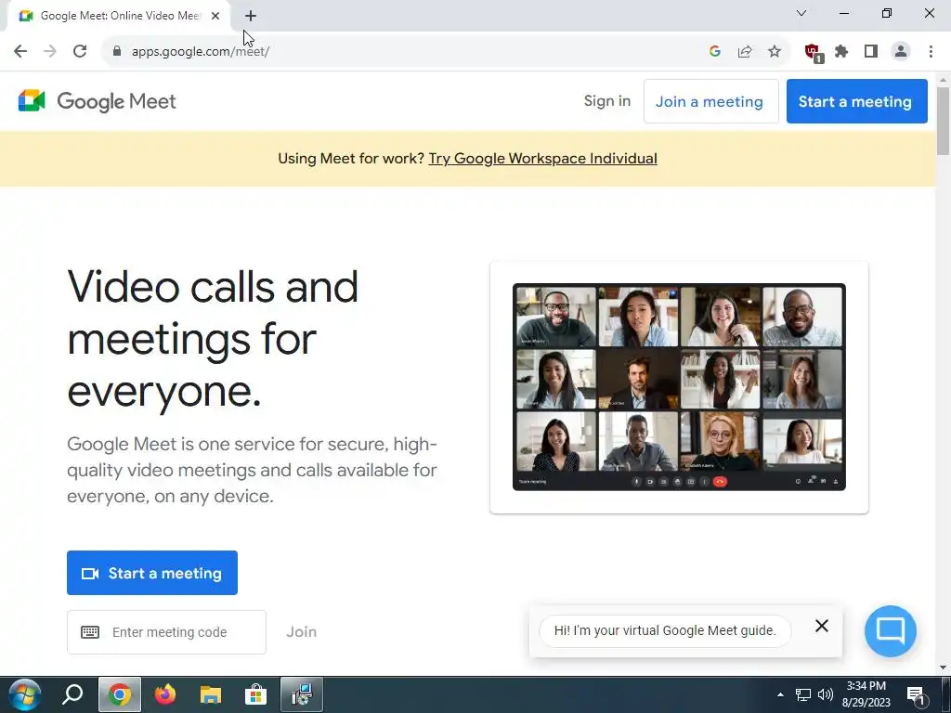Open the taskbar control panel app
951x713 pixels.
pos(302,694)
